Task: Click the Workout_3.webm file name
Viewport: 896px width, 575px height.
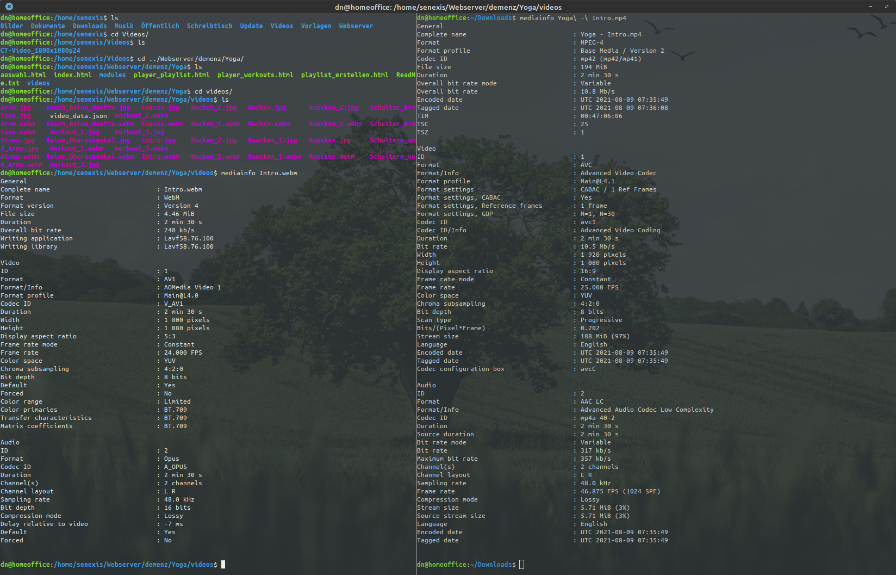Action: (x=141, y=149)
